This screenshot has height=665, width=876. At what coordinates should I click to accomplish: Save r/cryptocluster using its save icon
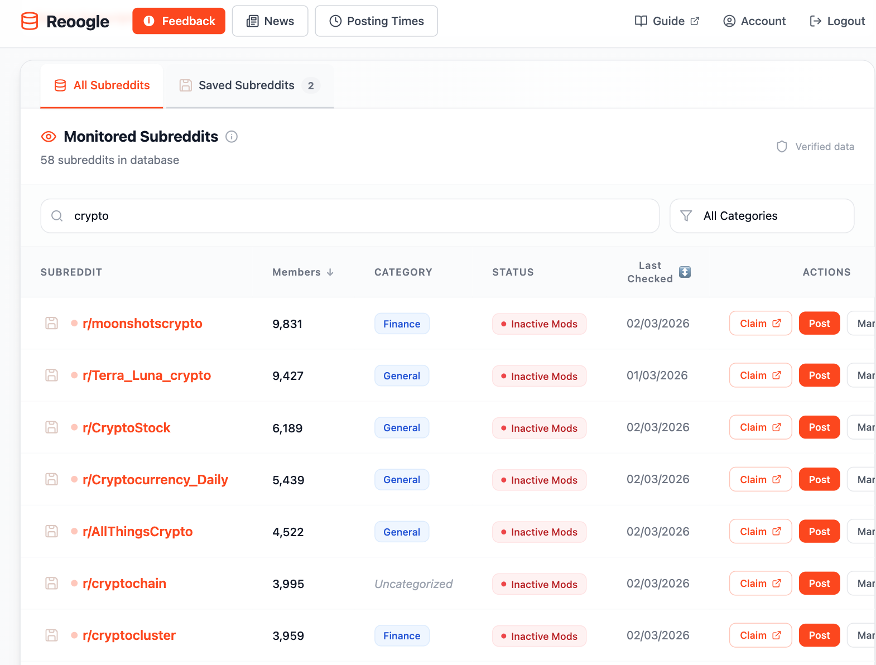tap(52, 635)
